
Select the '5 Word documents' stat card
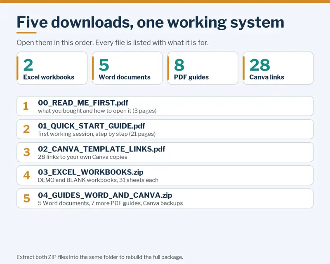tap(127, 68)
